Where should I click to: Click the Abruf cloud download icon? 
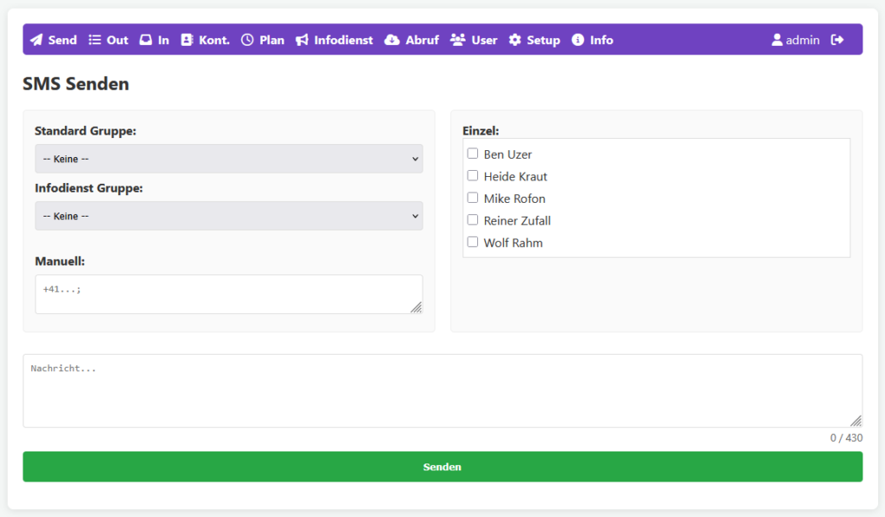point(392,40)
